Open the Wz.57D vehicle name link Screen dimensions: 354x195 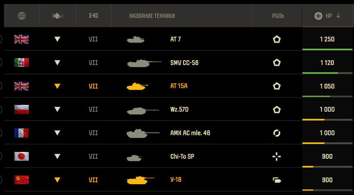pyautogui.click(x=179, y=110)
